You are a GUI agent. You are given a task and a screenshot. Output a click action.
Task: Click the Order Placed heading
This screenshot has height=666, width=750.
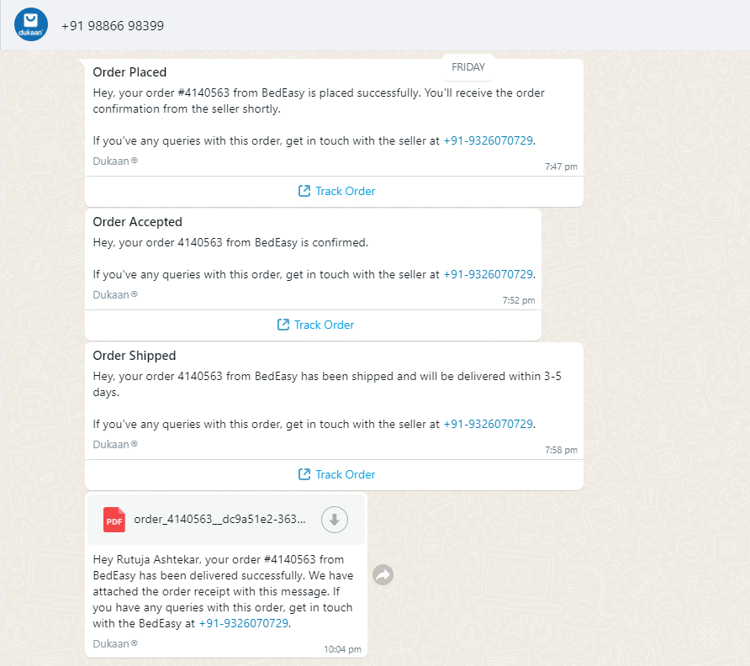129,72
